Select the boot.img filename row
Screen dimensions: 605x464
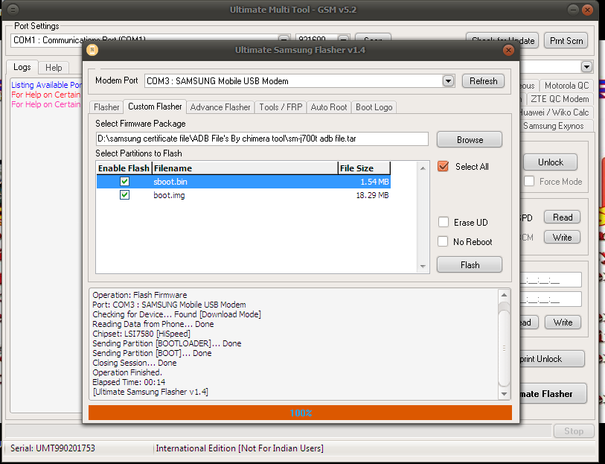pos(243,195)
